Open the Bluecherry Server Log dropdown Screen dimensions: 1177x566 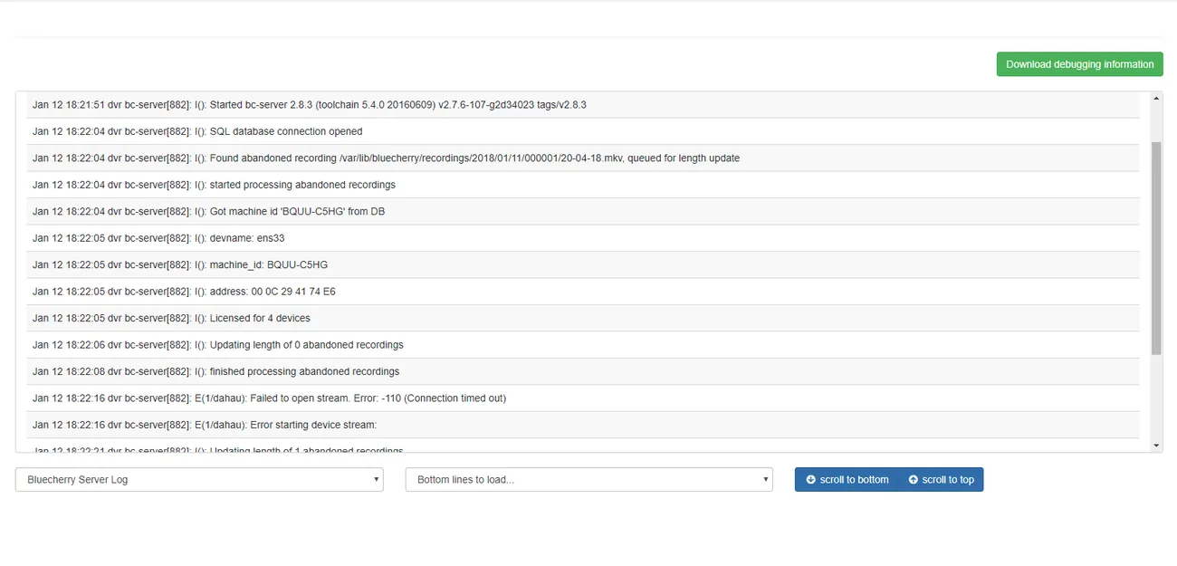point(199,479)
